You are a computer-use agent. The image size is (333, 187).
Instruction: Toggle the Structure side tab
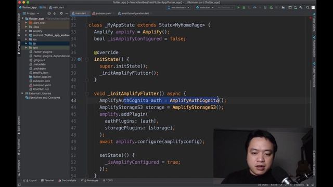(x=19, y=167)
